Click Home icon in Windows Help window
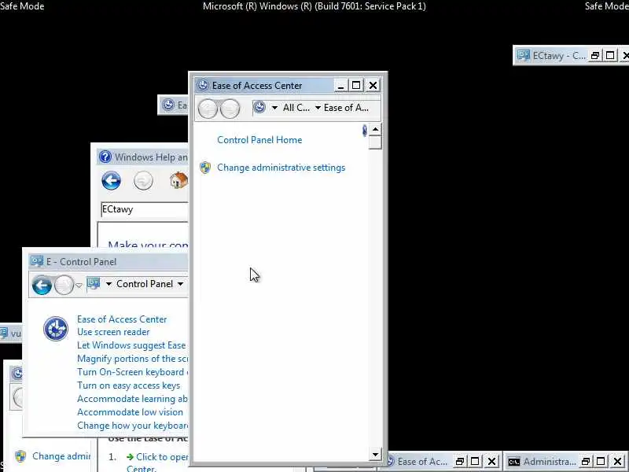Screen dimensions: 629x472 [x=178, y=180]
